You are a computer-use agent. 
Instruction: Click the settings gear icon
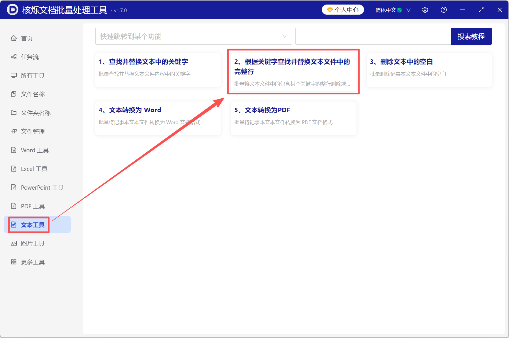point(425,10)
